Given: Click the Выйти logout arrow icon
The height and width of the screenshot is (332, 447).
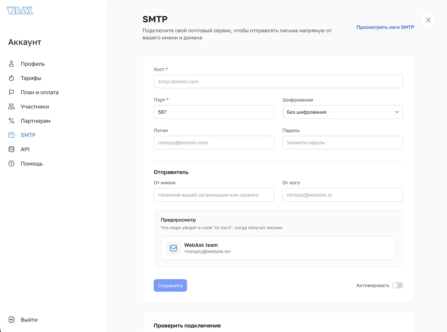Looking at the screenshot, I should [11, 320].
